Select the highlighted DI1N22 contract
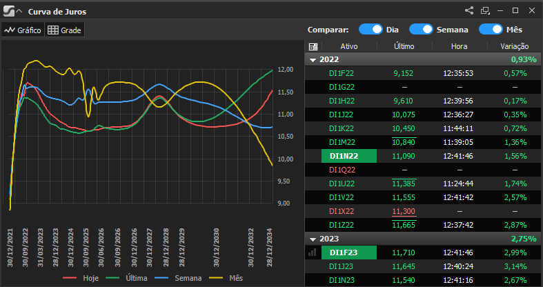 click(x=348, y=157)
